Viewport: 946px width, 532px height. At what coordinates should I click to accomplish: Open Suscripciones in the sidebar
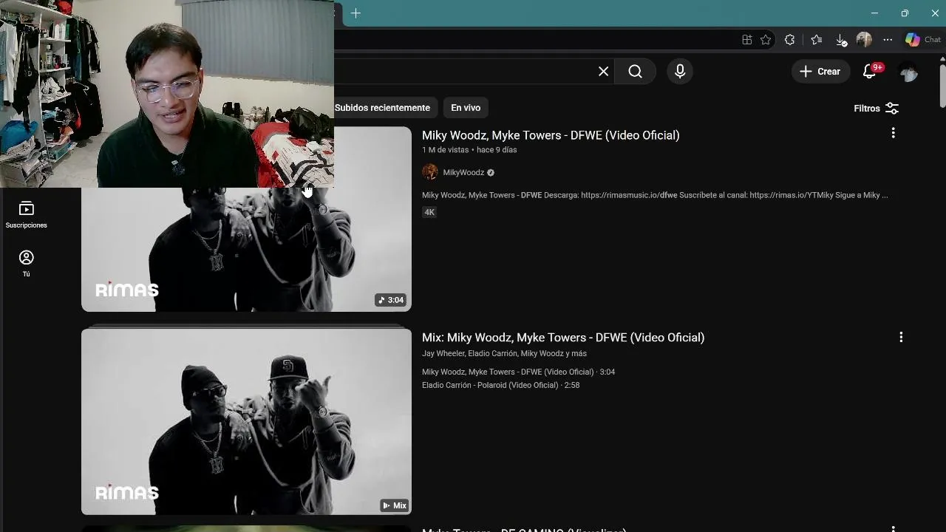26,214
